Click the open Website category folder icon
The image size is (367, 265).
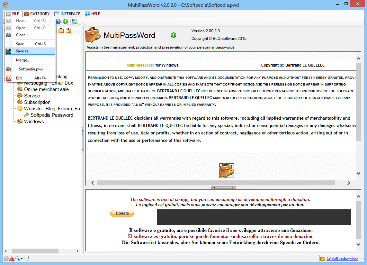coord(20,108)
